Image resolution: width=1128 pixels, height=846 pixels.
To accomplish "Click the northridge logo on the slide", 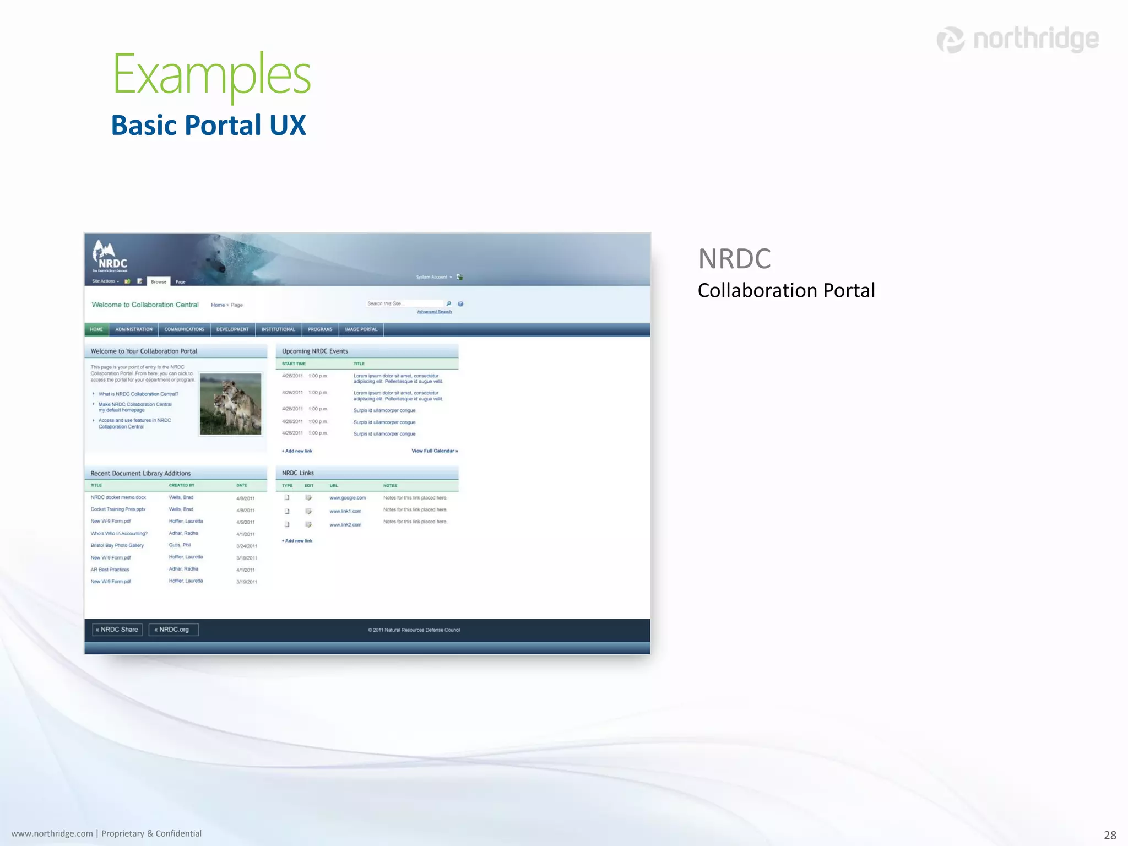I will pyautogui.click(x=1018, y=40).
